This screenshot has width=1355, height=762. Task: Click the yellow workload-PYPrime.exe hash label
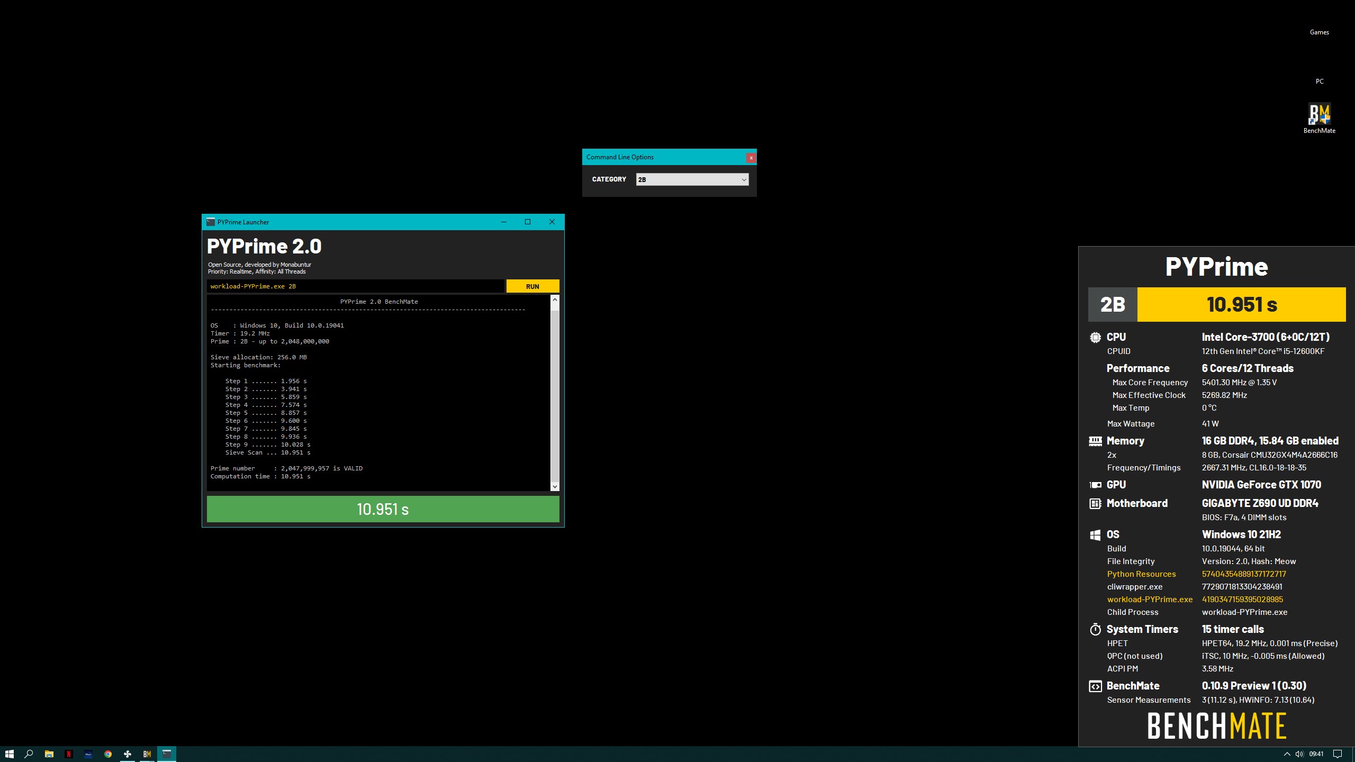click(x=1150, y=600)
